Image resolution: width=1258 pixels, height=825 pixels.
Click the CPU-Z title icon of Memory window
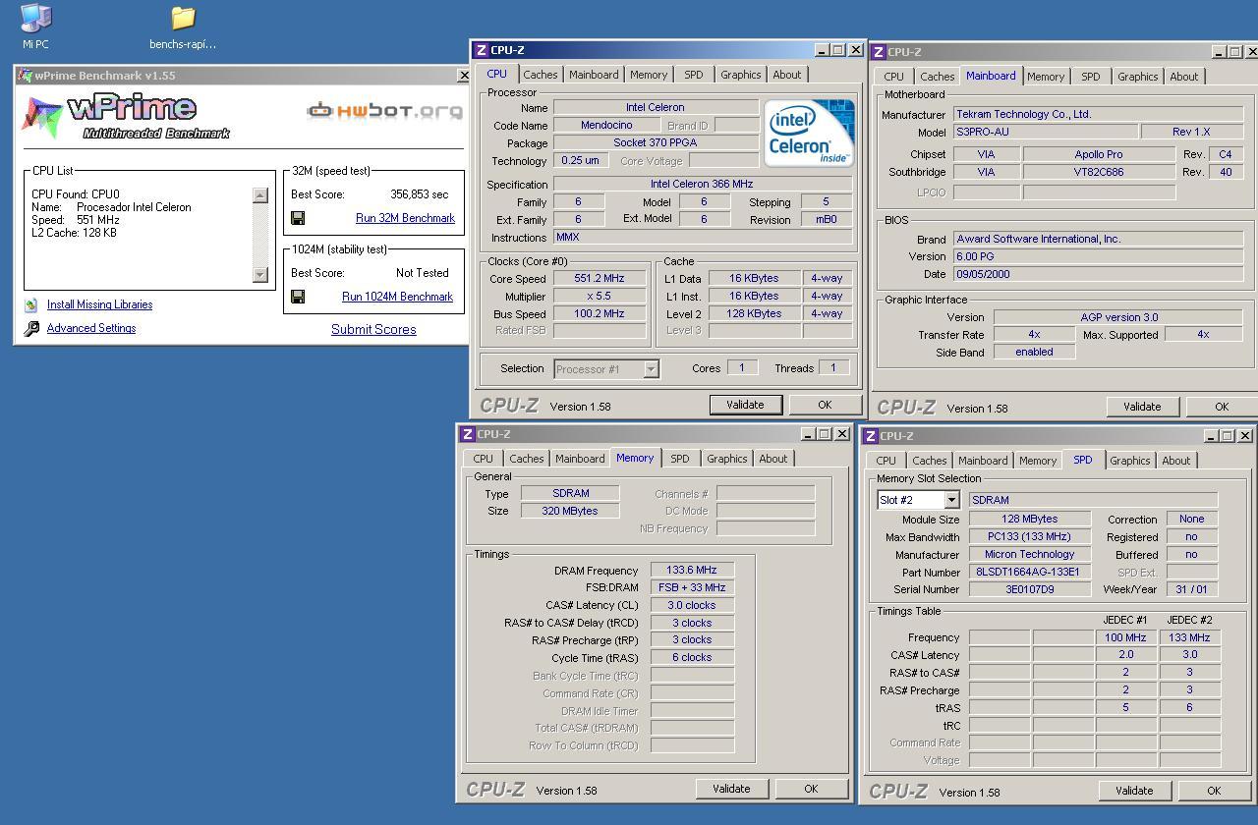[468, 434]
